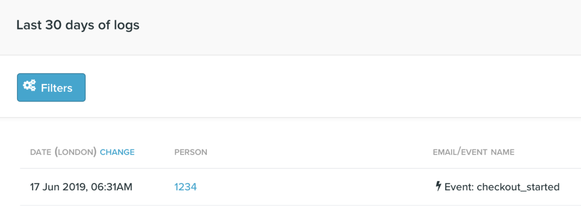581x215 pixels.
Task: Click the "Event:" prefix label
Action: point(459,187)
